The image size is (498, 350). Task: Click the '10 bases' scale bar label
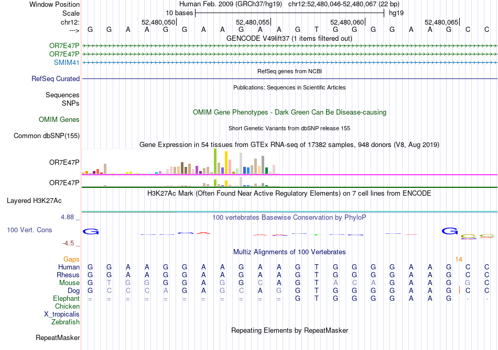pyautogui.click(x=179, y=13)
